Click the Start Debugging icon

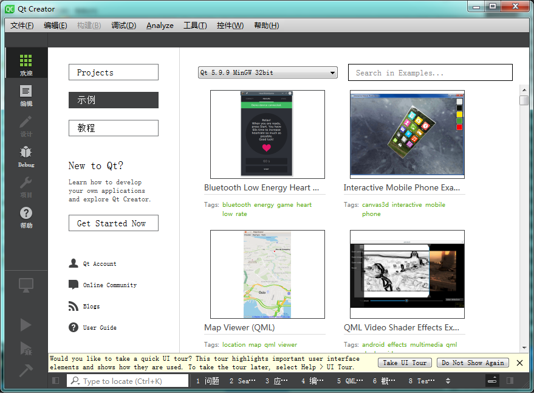26,349
